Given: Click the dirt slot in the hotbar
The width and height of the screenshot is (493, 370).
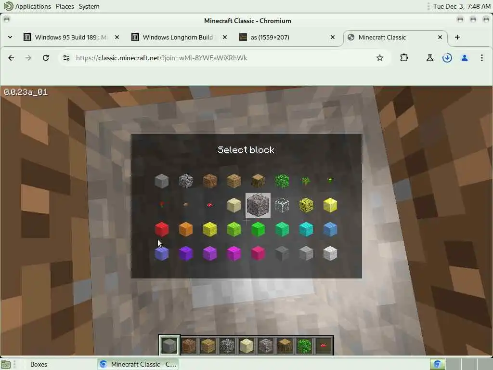Looking at the screenshot, I should click(x=189, y=345).
